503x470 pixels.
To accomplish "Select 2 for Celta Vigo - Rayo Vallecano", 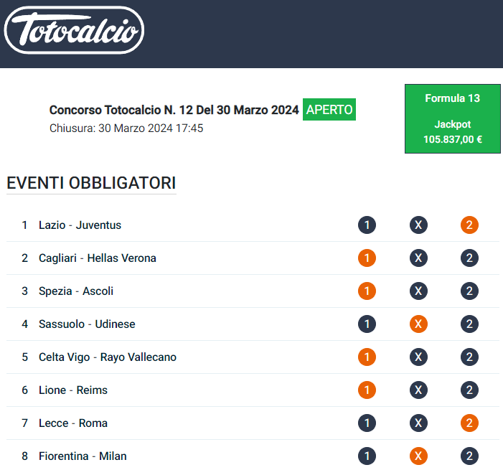I will point(470,357).
